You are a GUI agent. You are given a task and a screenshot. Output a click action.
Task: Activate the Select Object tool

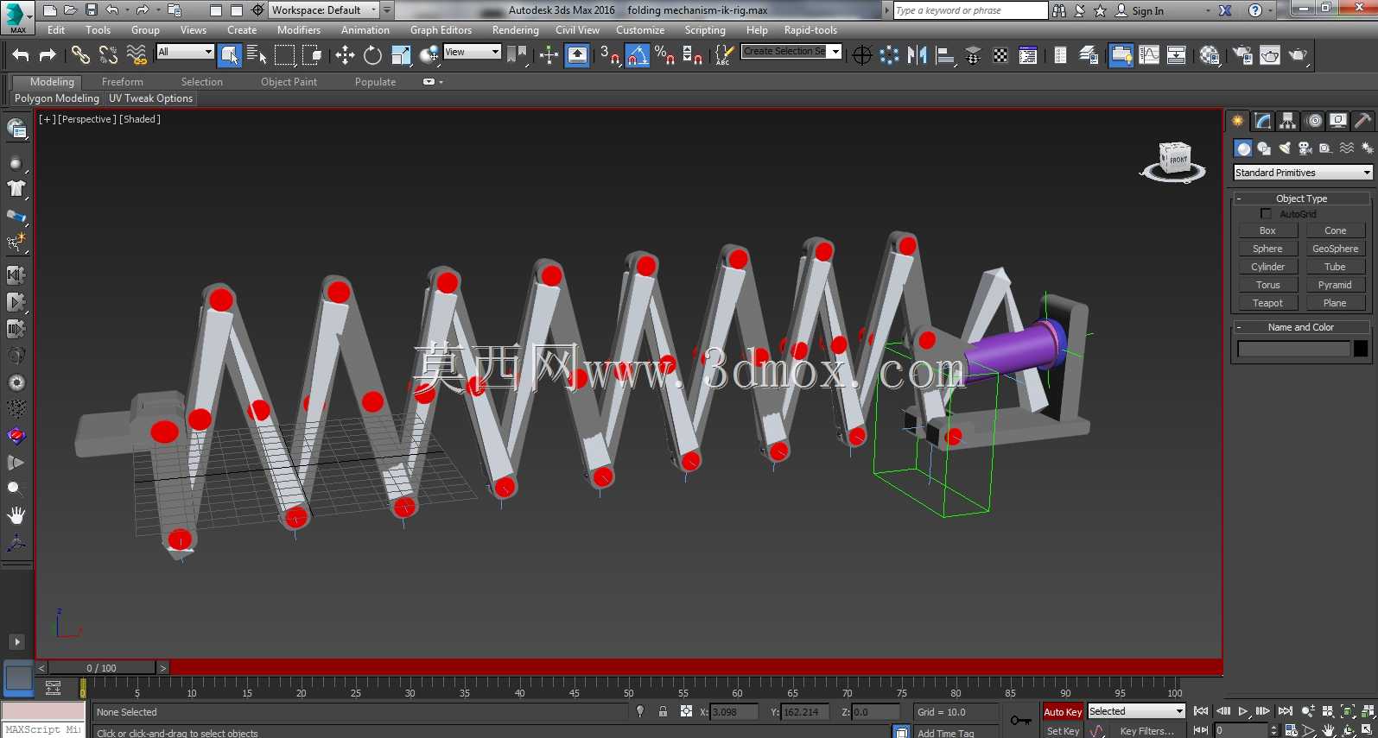tap(230, 55)
